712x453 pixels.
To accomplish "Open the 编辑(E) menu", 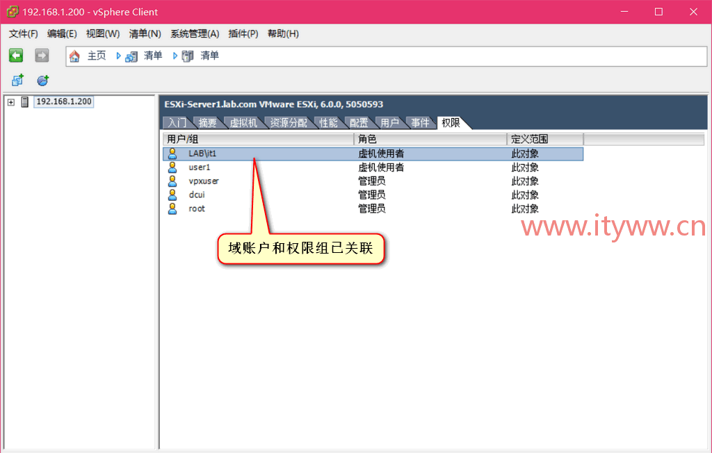I will coord(62,33).
